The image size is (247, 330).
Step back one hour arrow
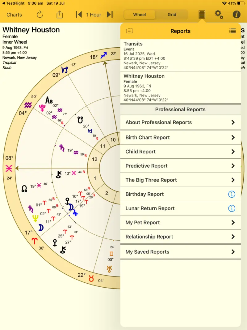[79, 15]
